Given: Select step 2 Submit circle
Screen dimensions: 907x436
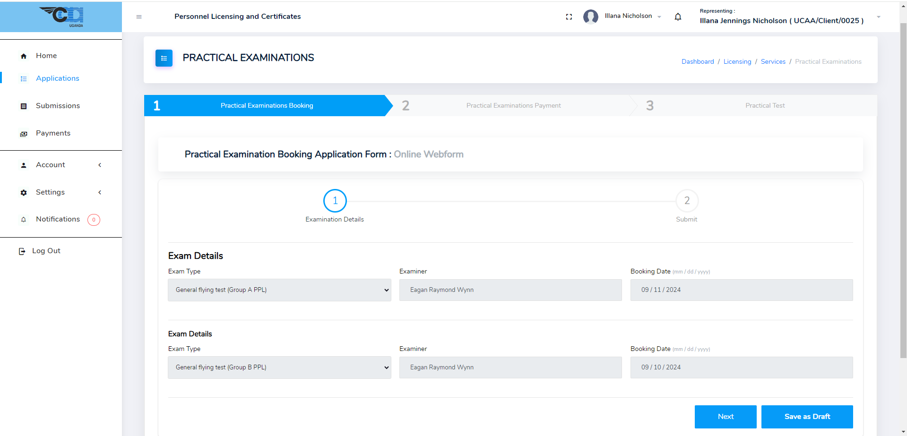Looking at the screenshot, I should coord(687,201).
